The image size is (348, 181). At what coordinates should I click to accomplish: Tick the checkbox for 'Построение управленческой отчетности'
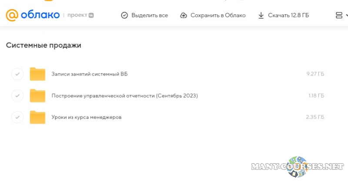click(x=17, y=95)
